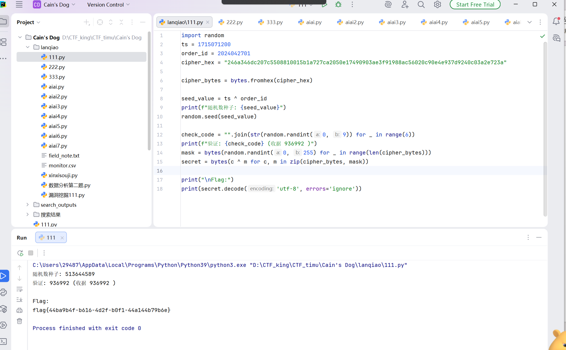Show hidden editor tabs chevron dropdown

click(x=529, y=22)
